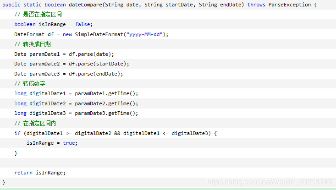Click the if condition comparing digitalDate values
The image size is (336, 190).
coord(116,133)
